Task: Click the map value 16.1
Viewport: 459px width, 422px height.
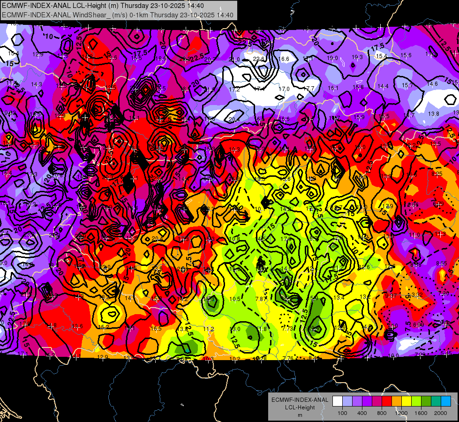Action: click(333, 88)
